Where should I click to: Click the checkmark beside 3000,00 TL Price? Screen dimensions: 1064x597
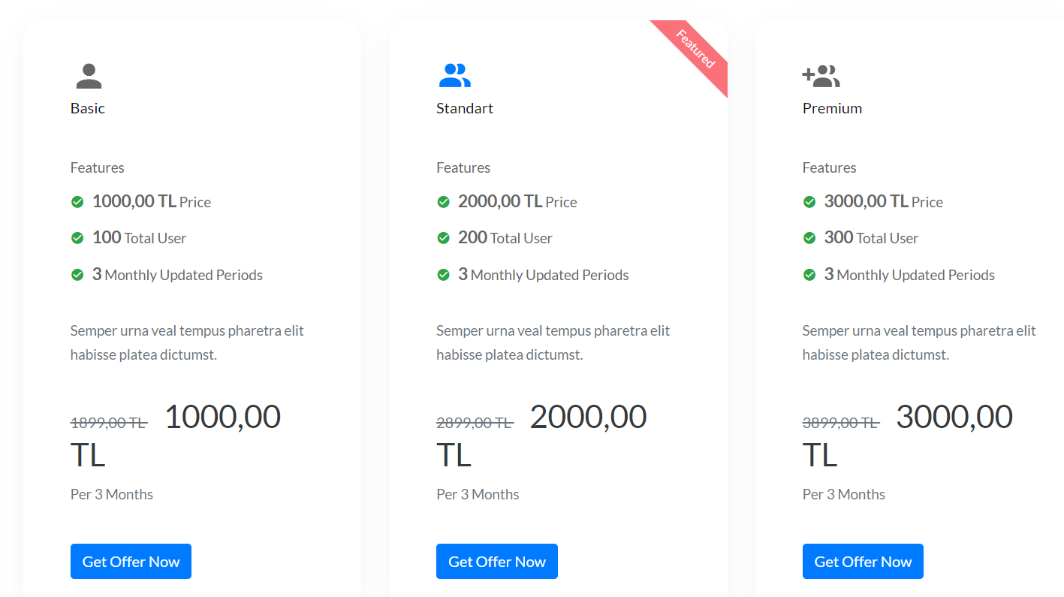tap(809, 201)
